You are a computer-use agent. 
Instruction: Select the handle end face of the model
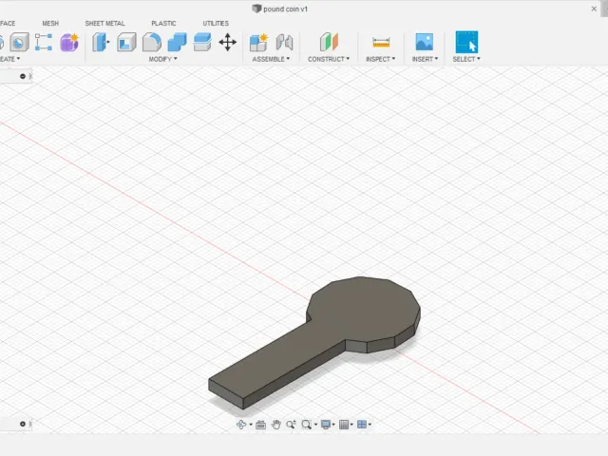click(226, 392)
